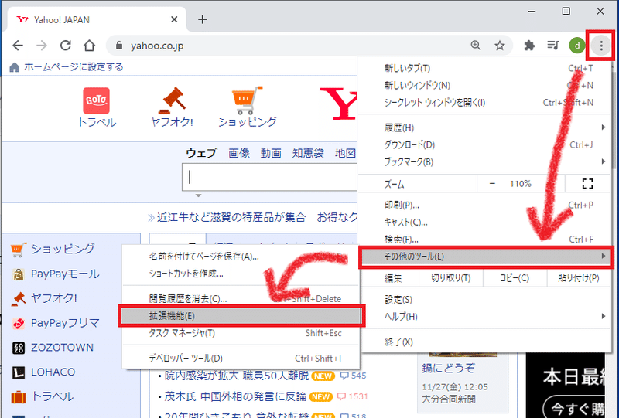The image size is (619, 418).
Task: Open the zoom magnifier icon in address bar
Action: tap(476, 46)
